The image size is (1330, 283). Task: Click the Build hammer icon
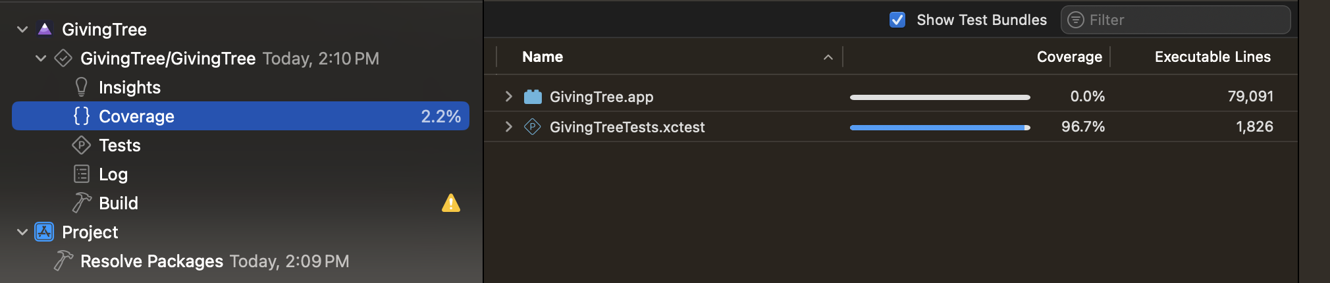click(x=82, y=203)
